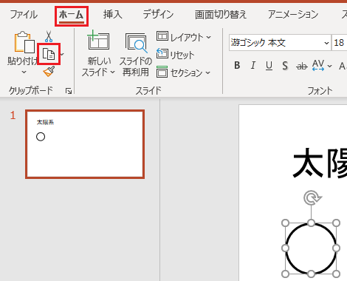
Task: Click the circle shape on the slide
Action: click(x=311, y=248)
